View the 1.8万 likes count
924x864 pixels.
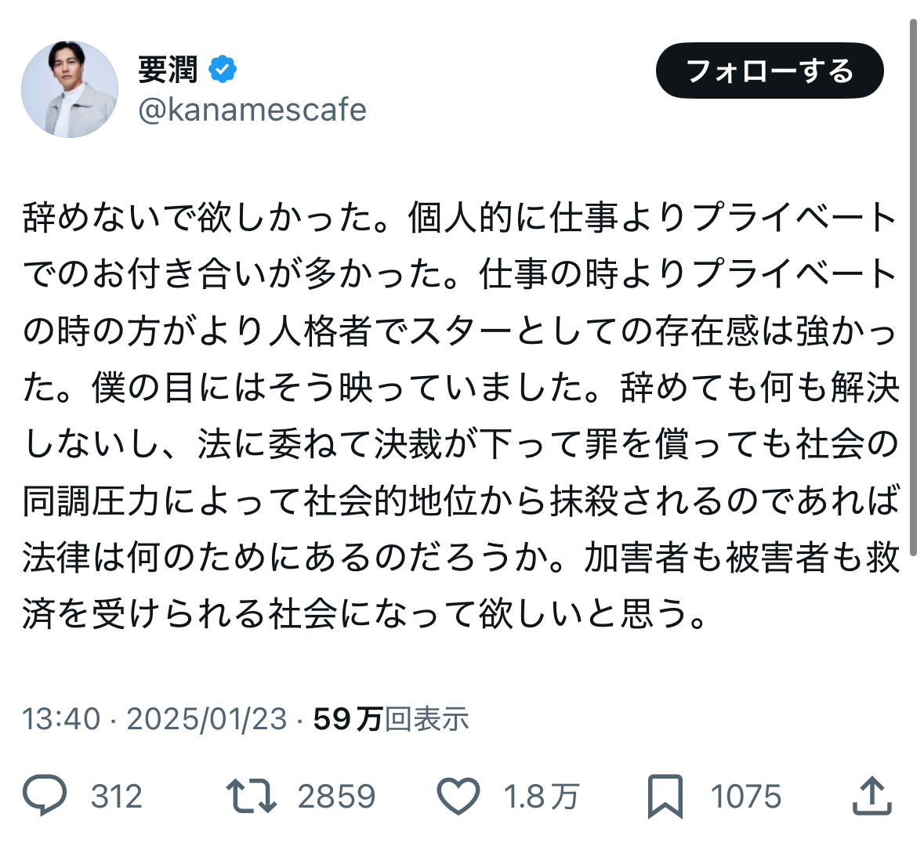542,797
